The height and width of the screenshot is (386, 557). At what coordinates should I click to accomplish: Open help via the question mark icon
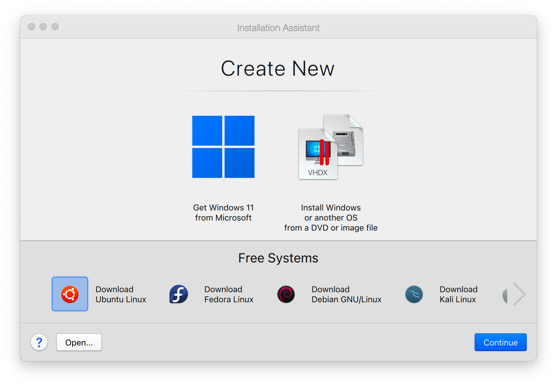coord(39,342)
